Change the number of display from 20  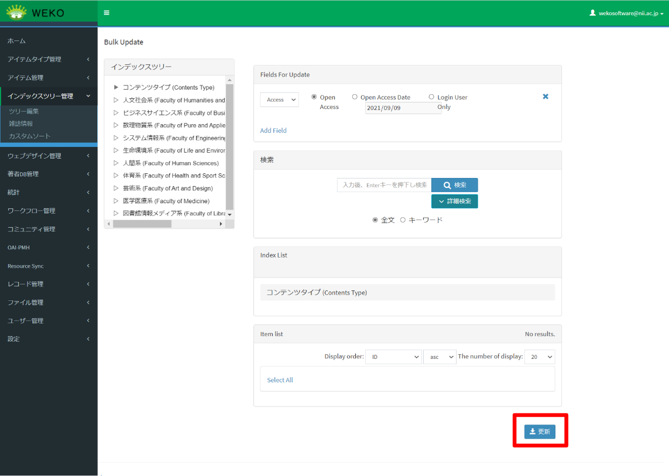[x=540, y=357]
